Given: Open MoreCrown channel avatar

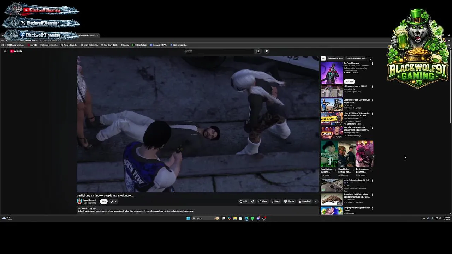Looking at the screenshot, I should click(79, 201).
